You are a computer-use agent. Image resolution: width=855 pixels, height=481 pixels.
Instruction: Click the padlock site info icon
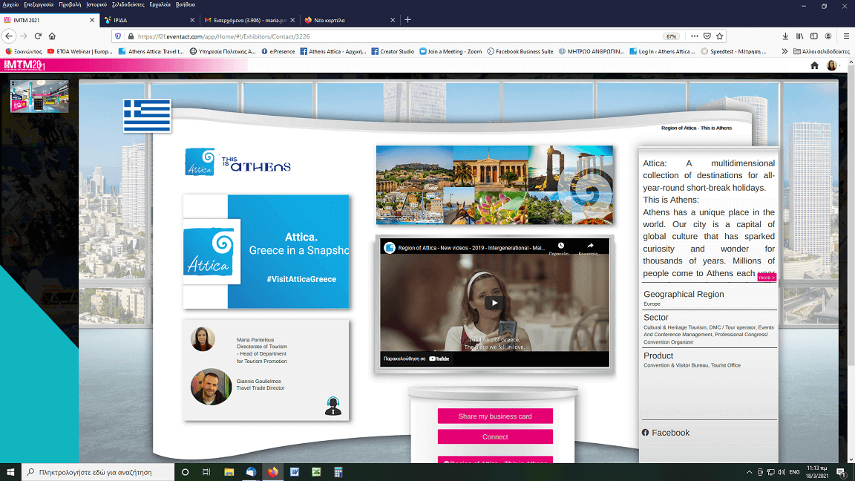(131, 36)
